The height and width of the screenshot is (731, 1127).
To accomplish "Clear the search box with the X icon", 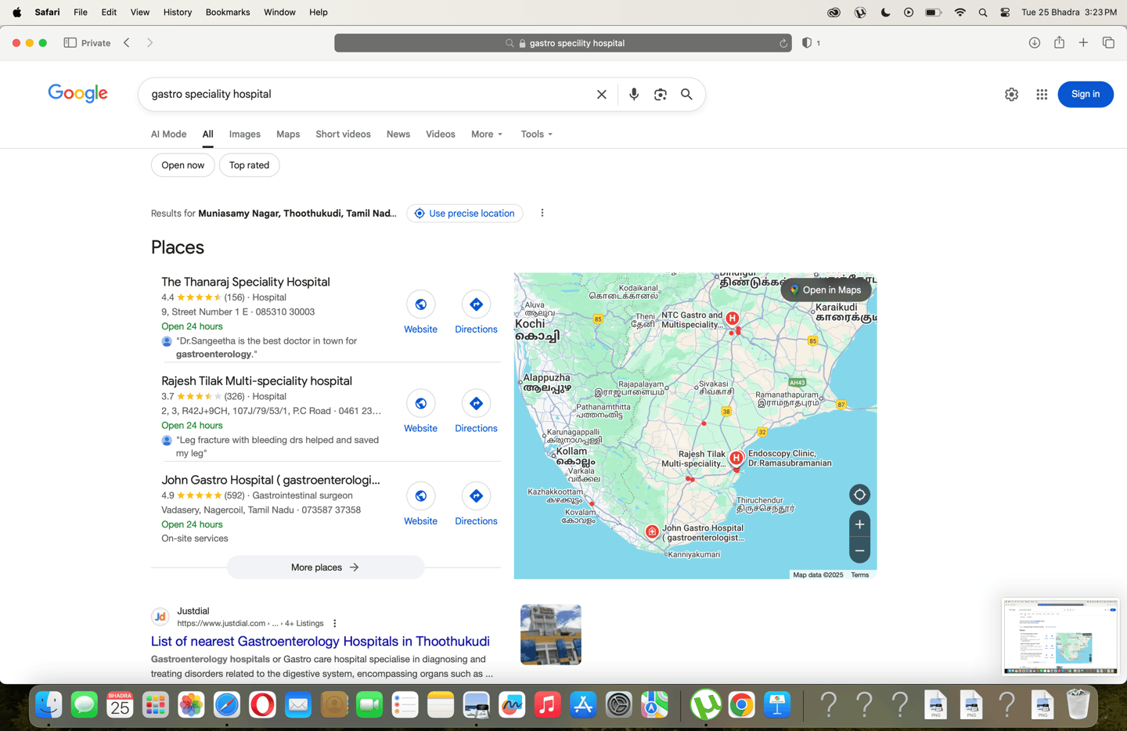I will 602,94.
